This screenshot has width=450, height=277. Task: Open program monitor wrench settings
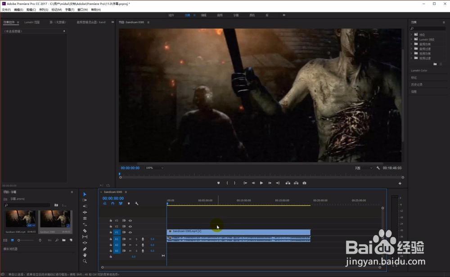[378, 168]
